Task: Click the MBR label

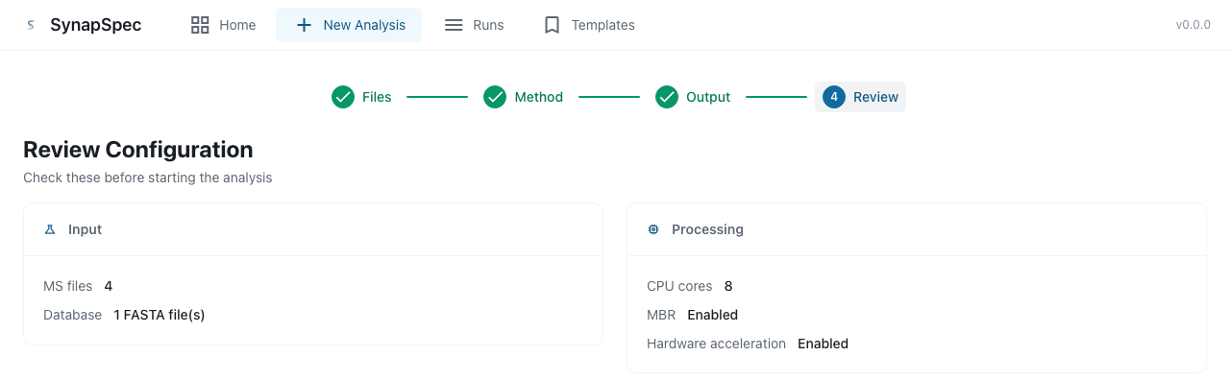Action: (661, 315)
